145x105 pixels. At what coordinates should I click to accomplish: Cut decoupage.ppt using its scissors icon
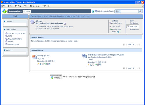[x=41, y=64]
